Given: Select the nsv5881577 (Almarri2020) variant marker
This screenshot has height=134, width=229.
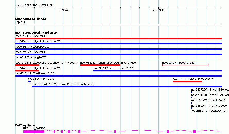Looking at the screenshot, I should [192, 108].
